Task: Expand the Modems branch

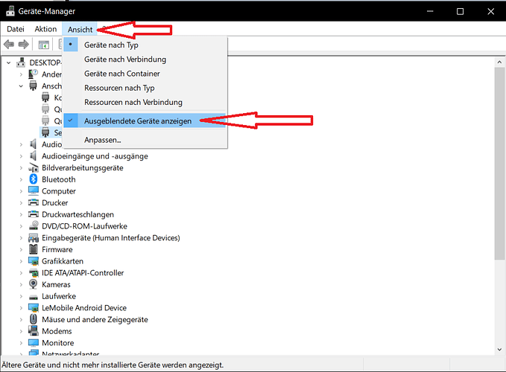Action: click(x=21, y=331)
